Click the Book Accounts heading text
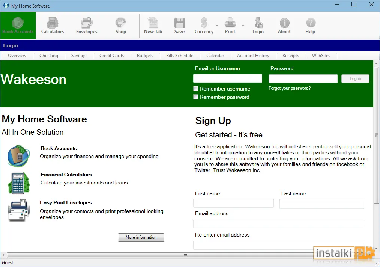The width and height of the screenshot is (380, 267). click(59, 148)
